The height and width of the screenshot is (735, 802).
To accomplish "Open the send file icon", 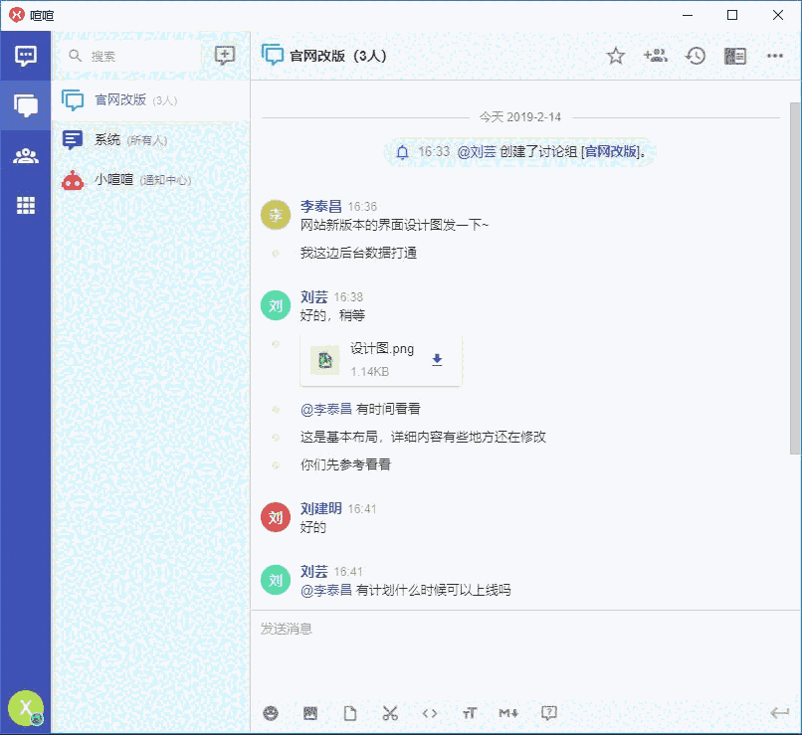I will (x=350, y=713).
